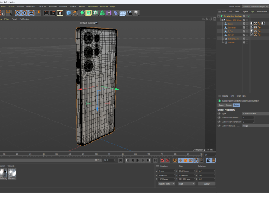Click the Subdivision Surface generator icon

tap(82, 13)
